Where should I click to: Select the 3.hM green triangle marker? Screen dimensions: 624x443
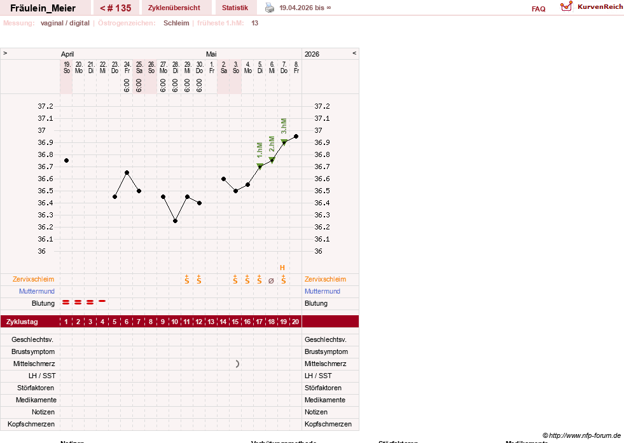coord(284,142)
